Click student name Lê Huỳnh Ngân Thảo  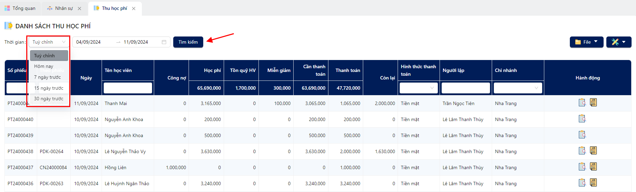point(127,183)
